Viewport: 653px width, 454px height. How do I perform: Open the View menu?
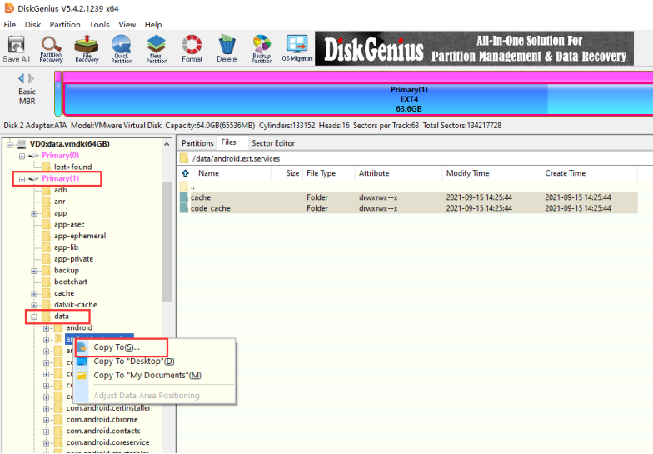point(127,25)
